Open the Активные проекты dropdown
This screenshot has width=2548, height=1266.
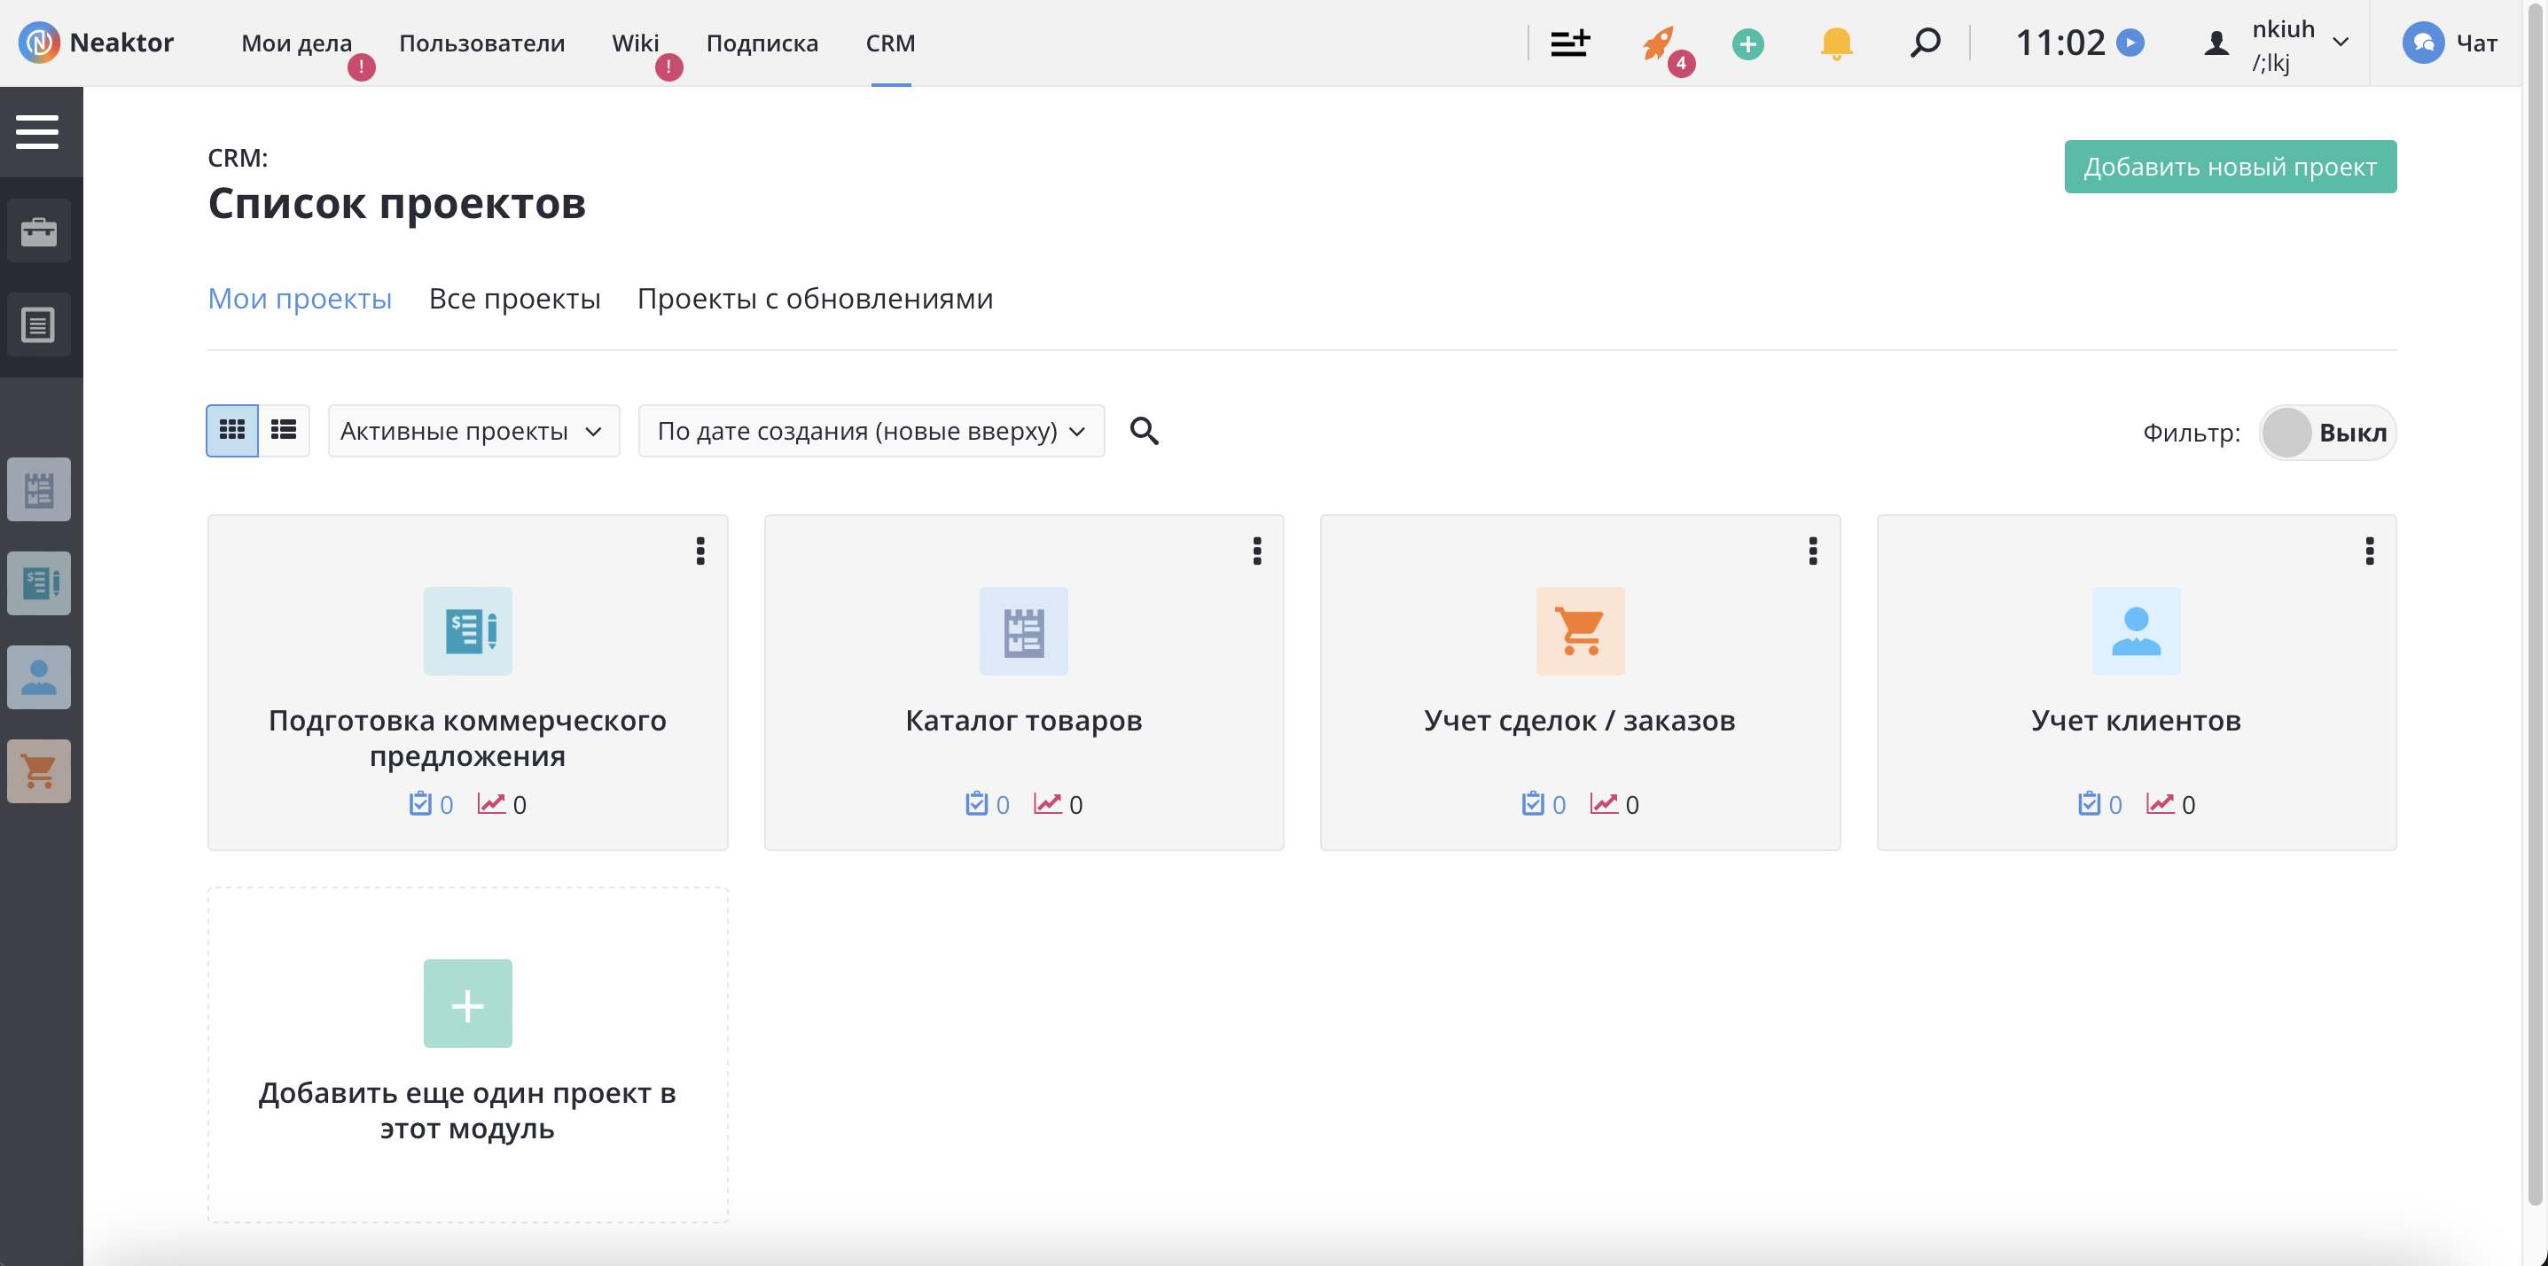(x=473, y=431)
